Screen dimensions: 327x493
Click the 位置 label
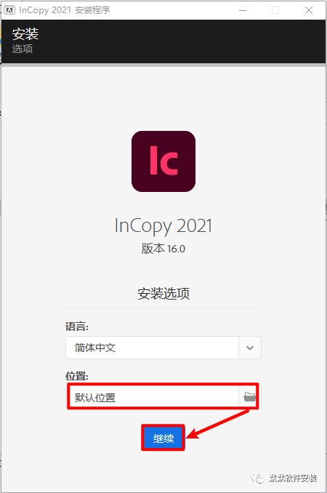click(x=77, y=376)
